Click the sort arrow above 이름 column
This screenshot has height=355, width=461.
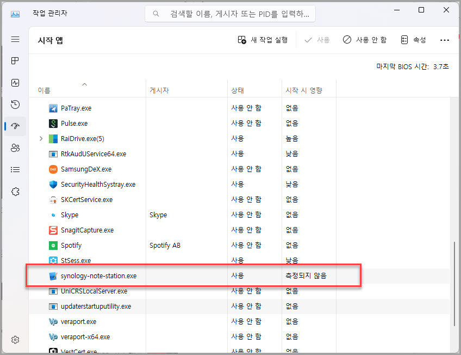click(84, 84)
